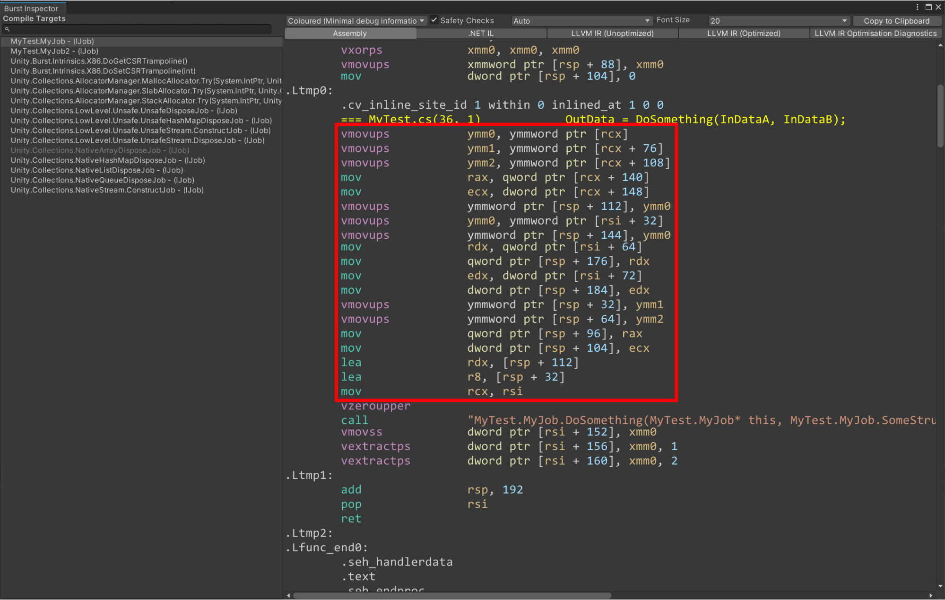Viewport: 945px width, 600px height.
Task: Click the 'lea rdx, [rsp + 112]' line
Action: click(x=460, y=363)
